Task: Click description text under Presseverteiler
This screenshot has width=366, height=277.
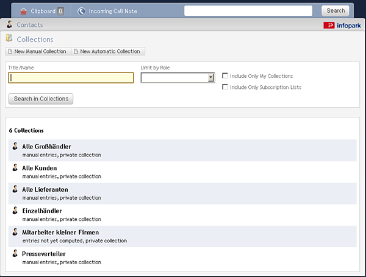Action: coord(62,262)
